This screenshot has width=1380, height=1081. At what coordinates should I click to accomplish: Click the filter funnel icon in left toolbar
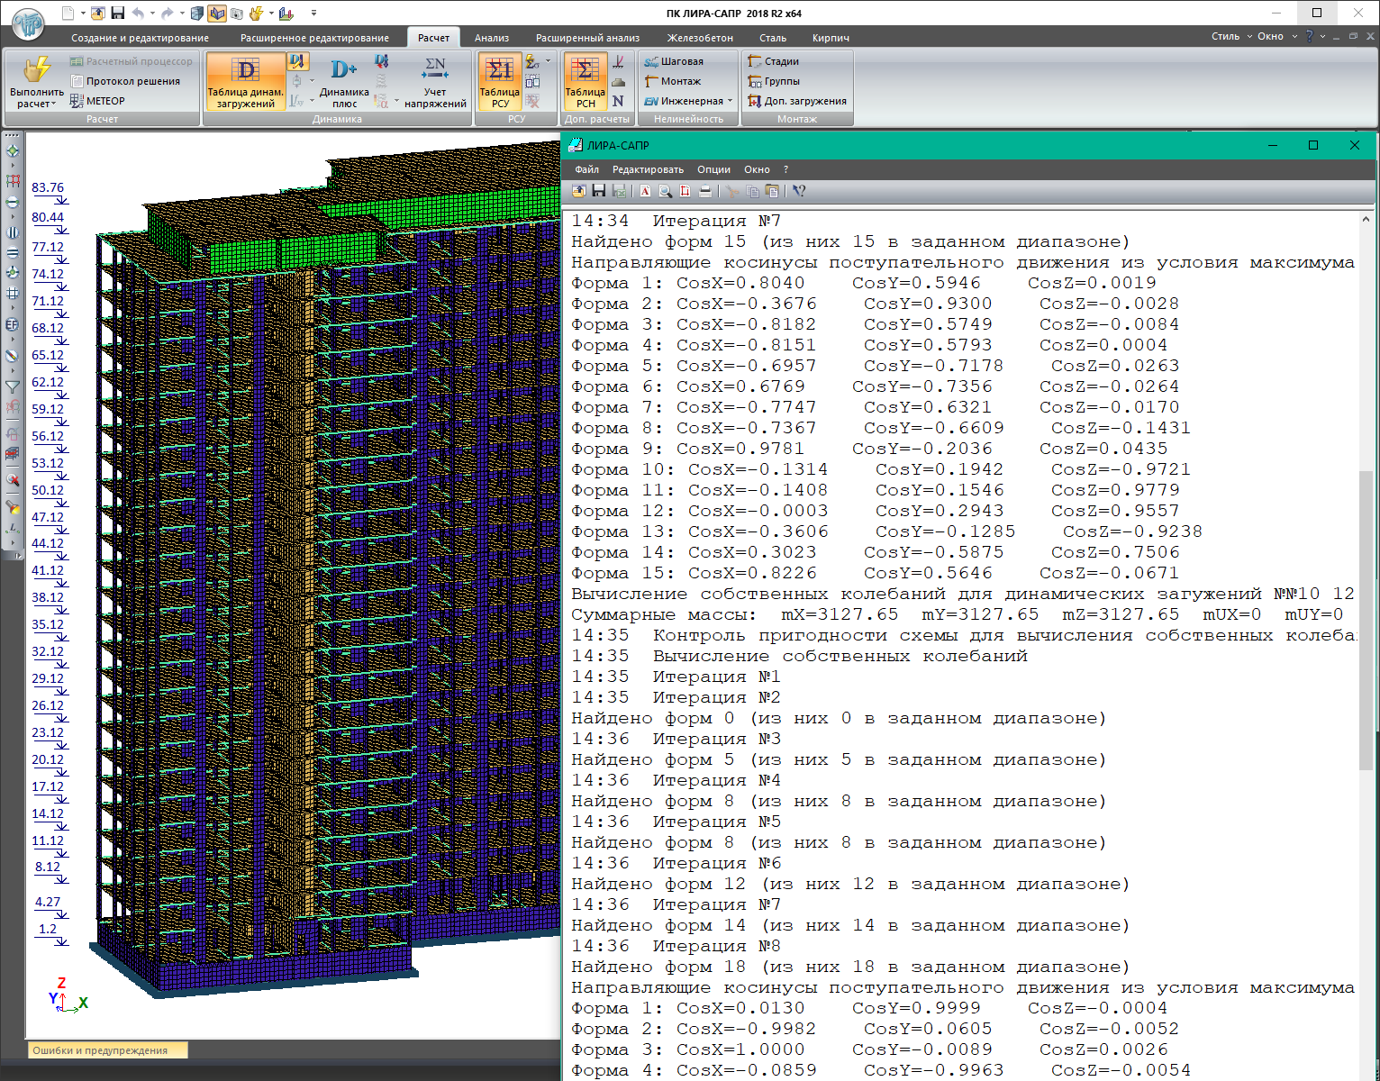click(x=13, y=386)
